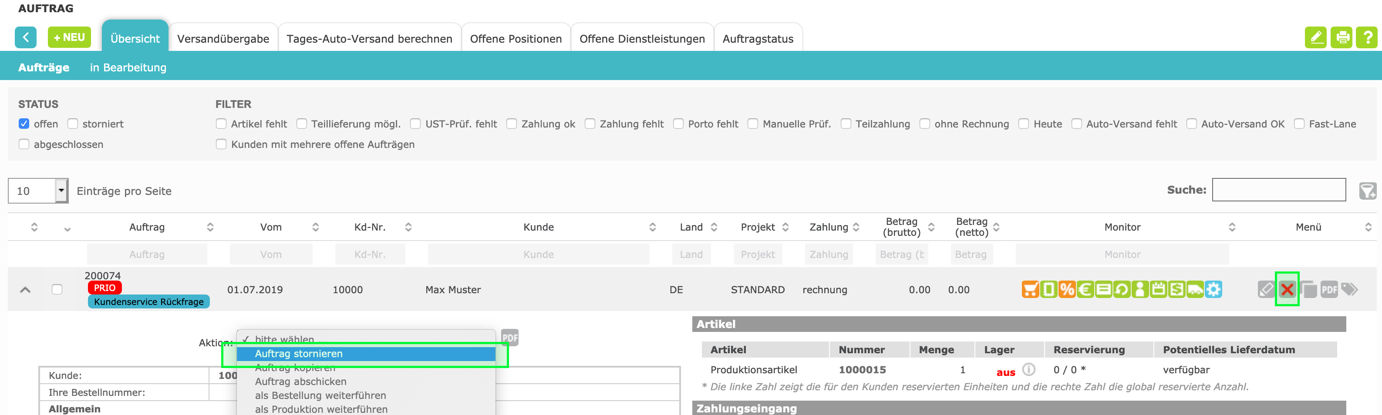Switch to the Versandübergabe tab
The height and width of the screenshot is (415, 1382).
(223, 39)
